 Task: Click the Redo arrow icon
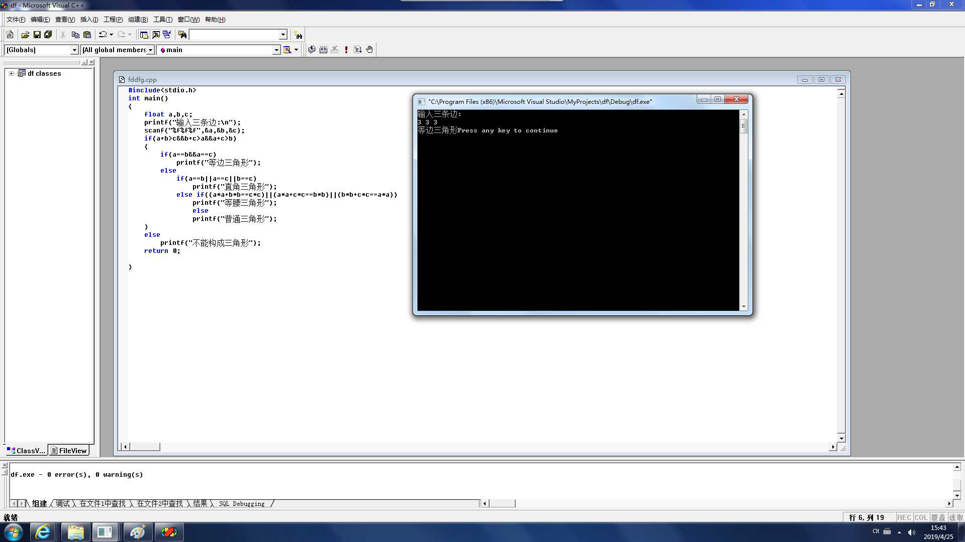point(121,35)
